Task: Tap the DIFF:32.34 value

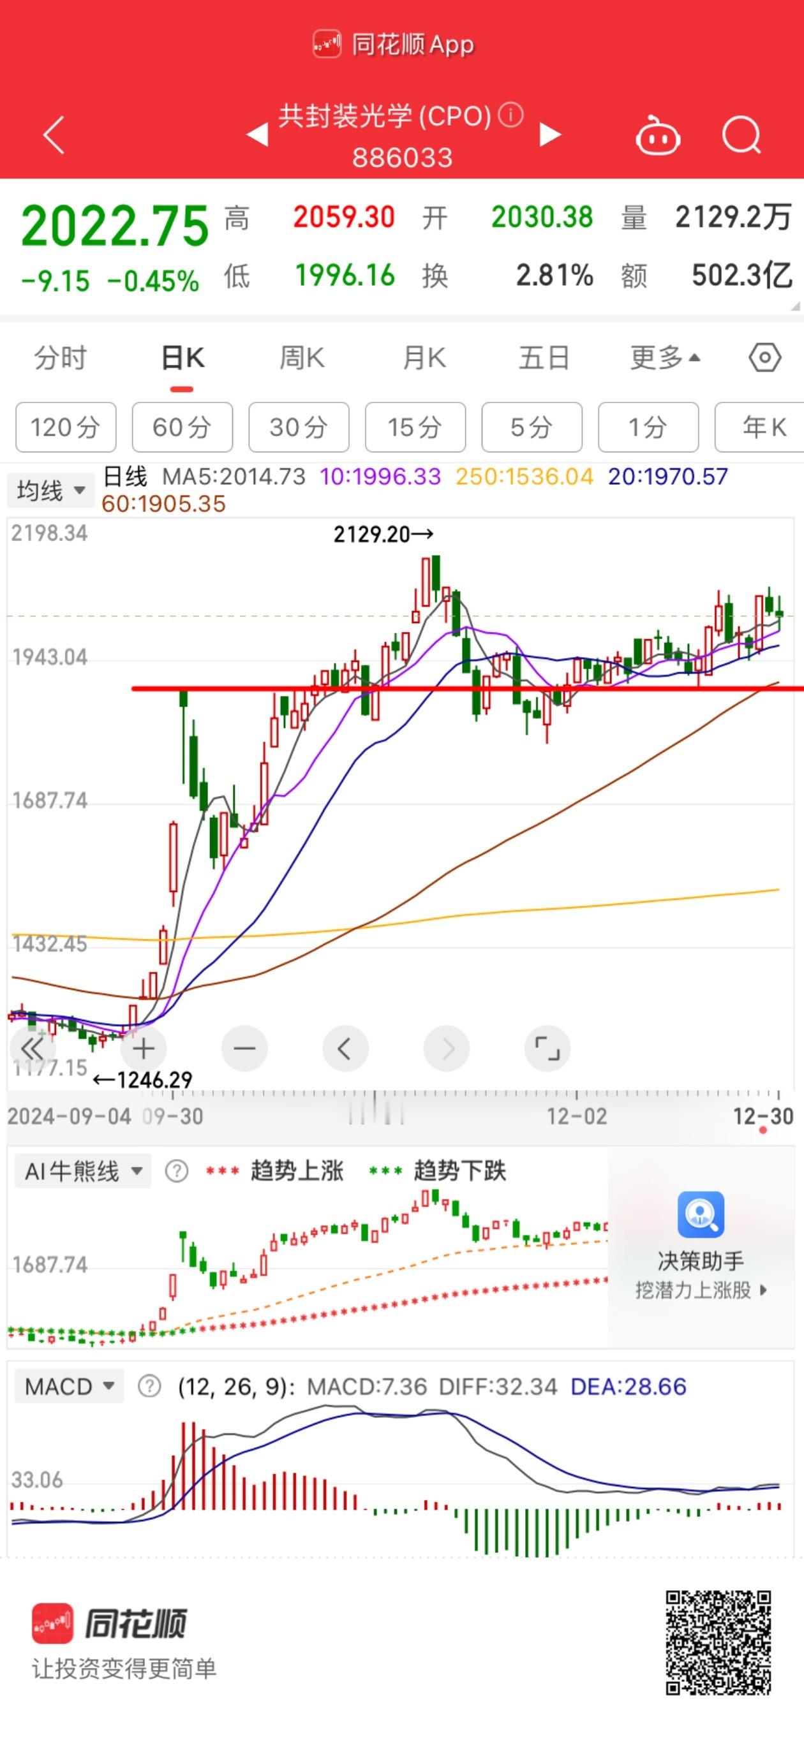Action: tap(498, 1387)
